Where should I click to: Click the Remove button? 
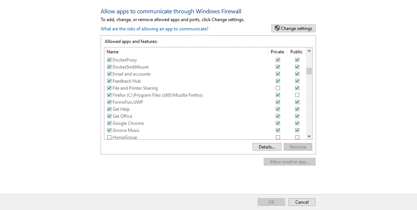click(298, 147)
